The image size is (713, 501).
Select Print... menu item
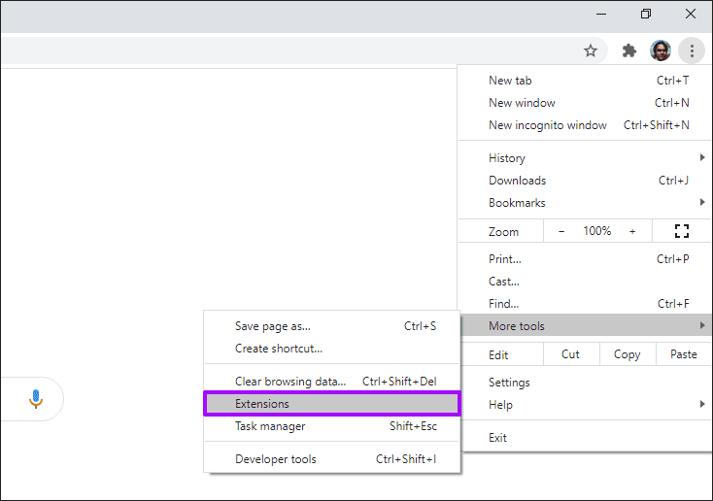[585, 259]
